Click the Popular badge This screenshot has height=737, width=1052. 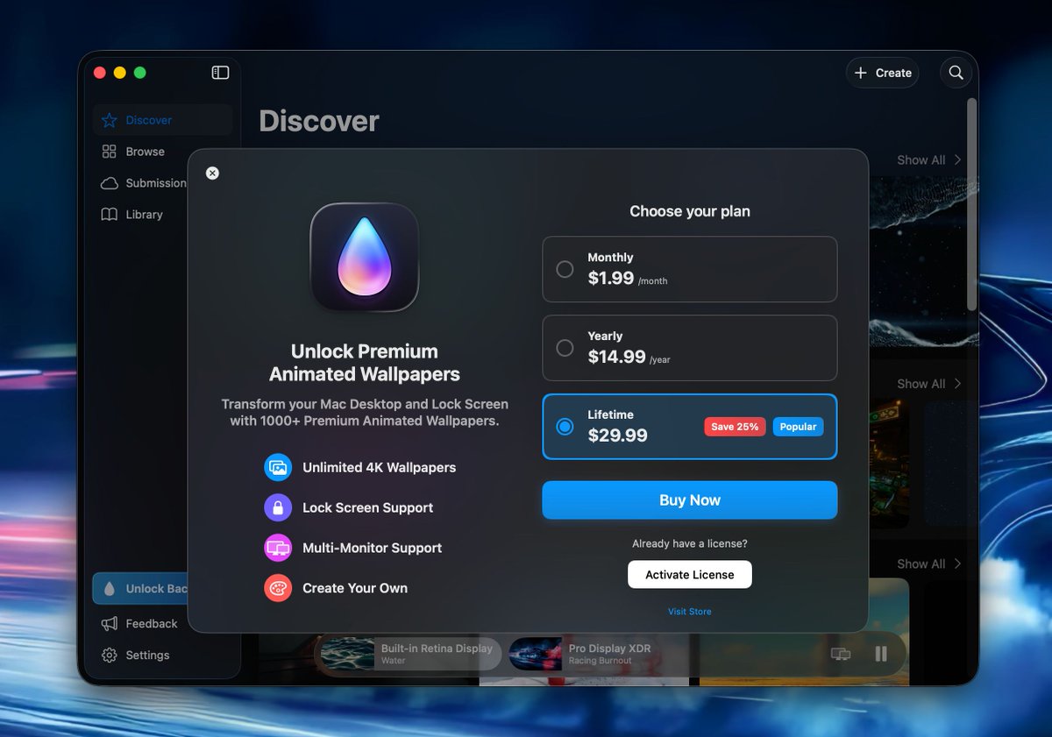pos(798,427)
